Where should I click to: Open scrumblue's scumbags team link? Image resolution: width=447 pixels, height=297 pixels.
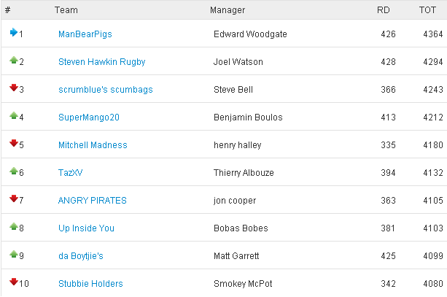tap(106, 90)
